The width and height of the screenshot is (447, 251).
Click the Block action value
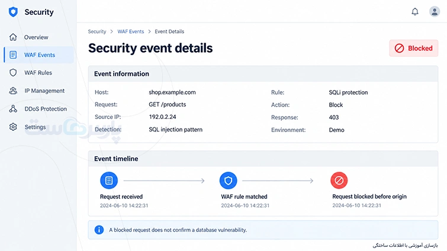pyautogui.click(x=336, y=105)
